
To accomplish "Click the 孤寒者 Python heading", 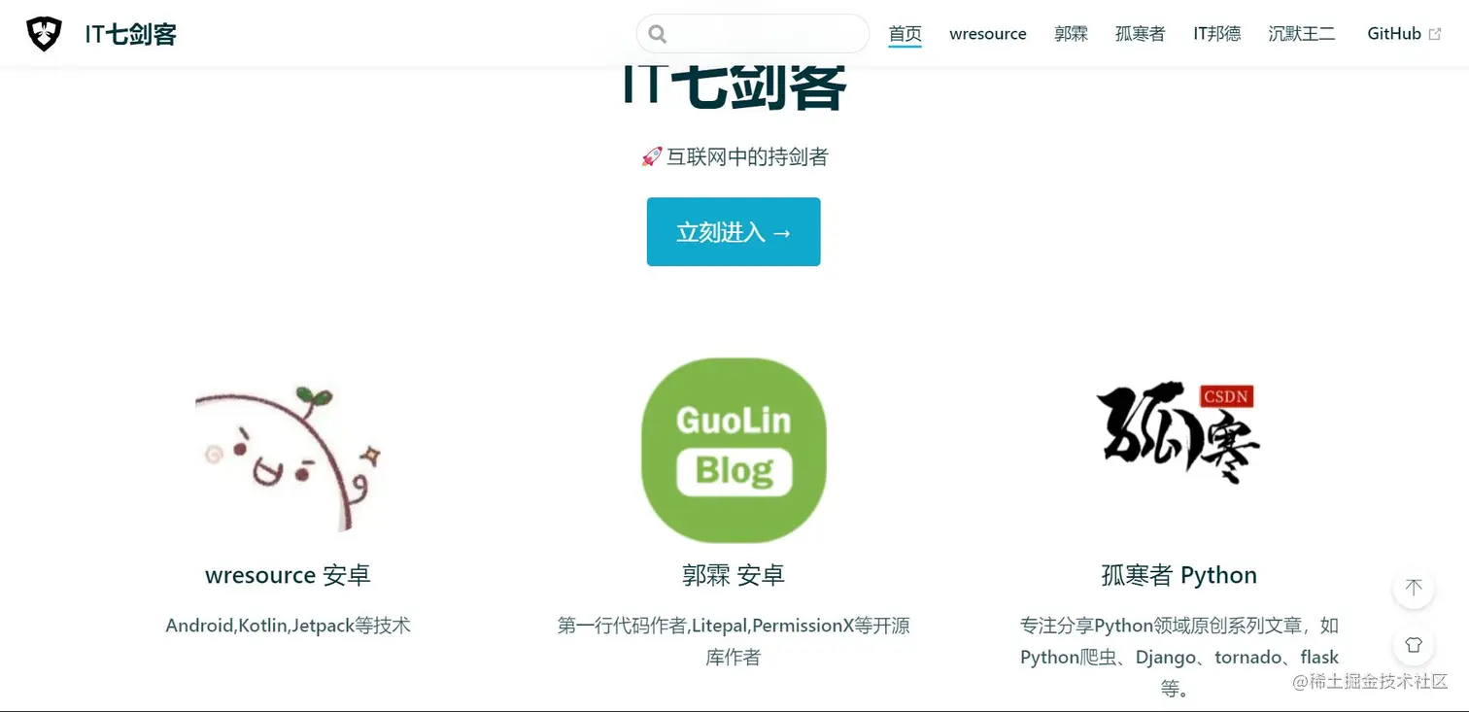I will (1179, 575).
